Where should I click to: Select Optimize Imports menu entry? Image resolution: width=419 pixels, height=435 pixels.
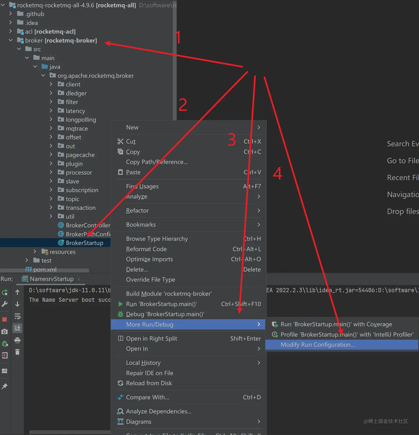(188, 259)
